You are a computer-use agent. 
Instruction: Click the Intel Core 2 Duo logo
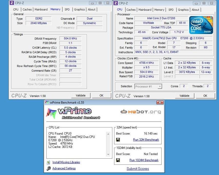tap(201, 25)
